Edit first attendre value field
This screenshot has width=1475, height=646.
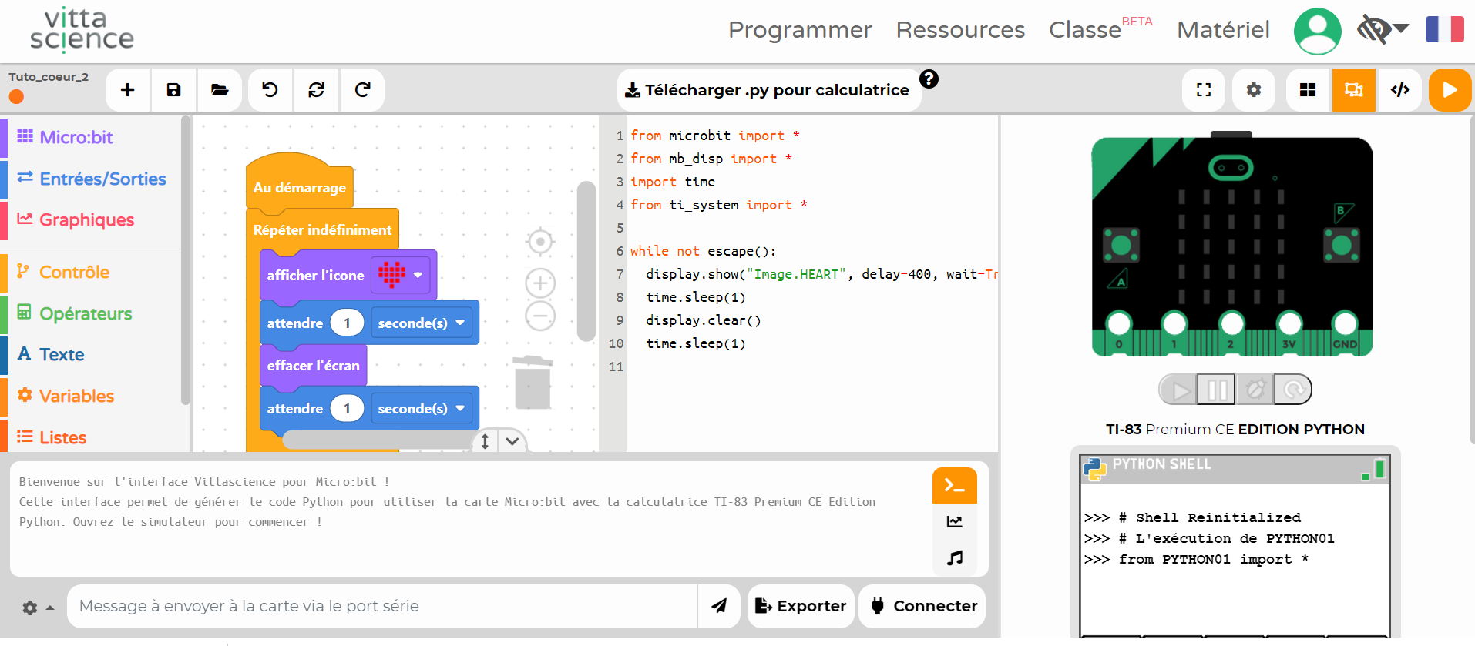pos(347,323)
